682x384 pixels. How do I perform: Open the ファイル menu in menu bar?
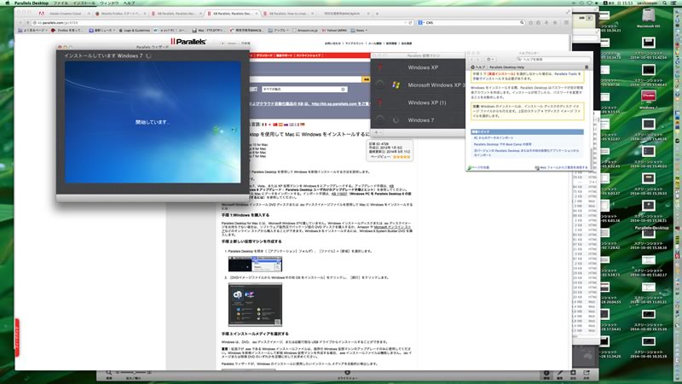coord(61,3)
